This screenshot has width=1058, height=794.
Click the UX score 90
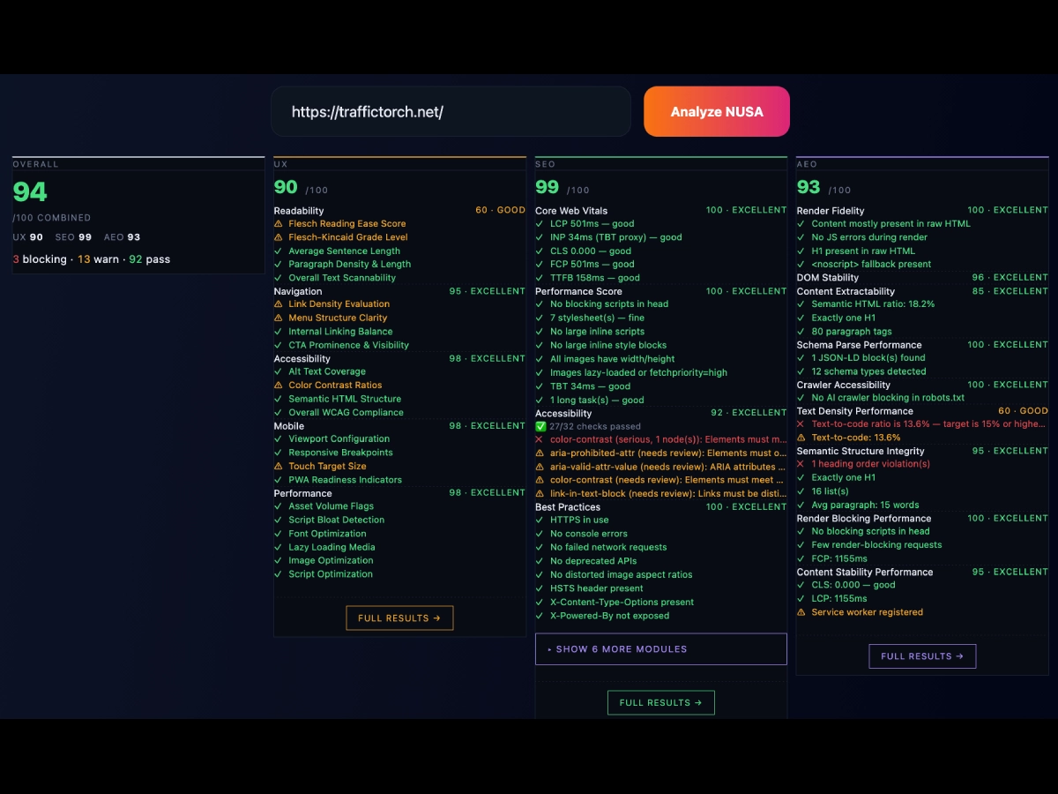[x=286, y=187]
